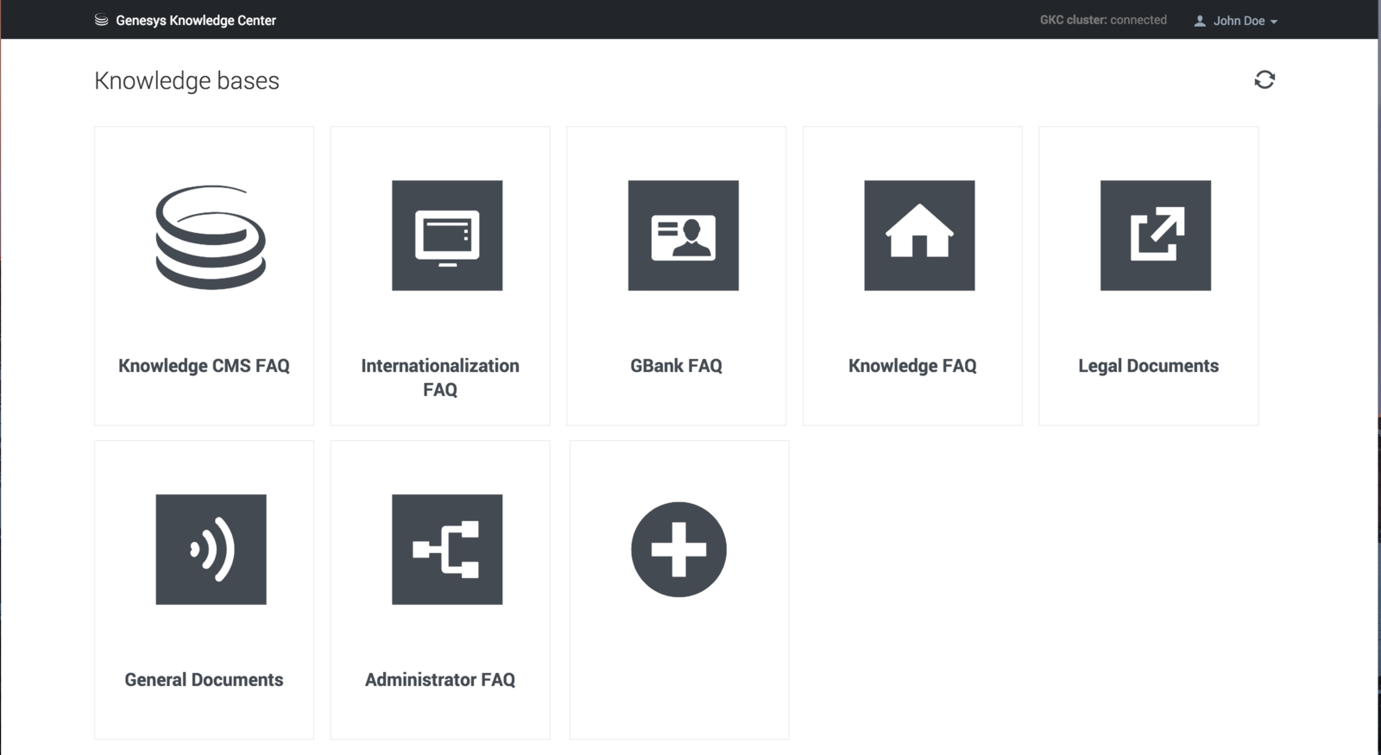Expand the John Doe user menu

click(x=1238, y=21)
